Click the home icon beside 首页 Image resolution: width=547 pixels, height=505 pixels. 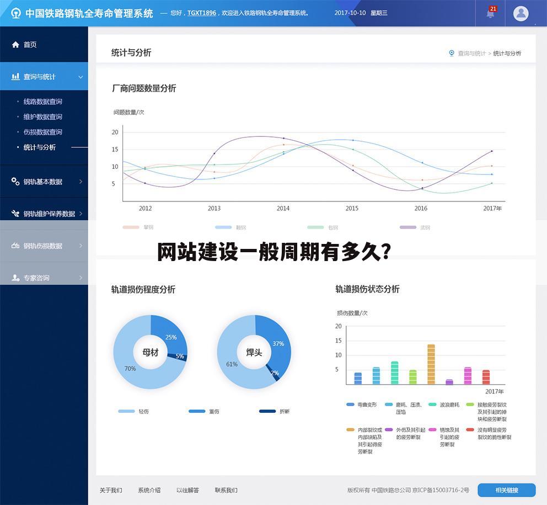pos(15,45)
